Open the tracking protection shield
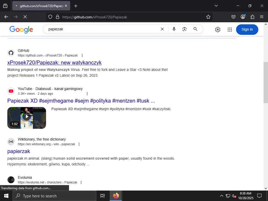Viewport: 268px width, 201px height. coord(50,17)
